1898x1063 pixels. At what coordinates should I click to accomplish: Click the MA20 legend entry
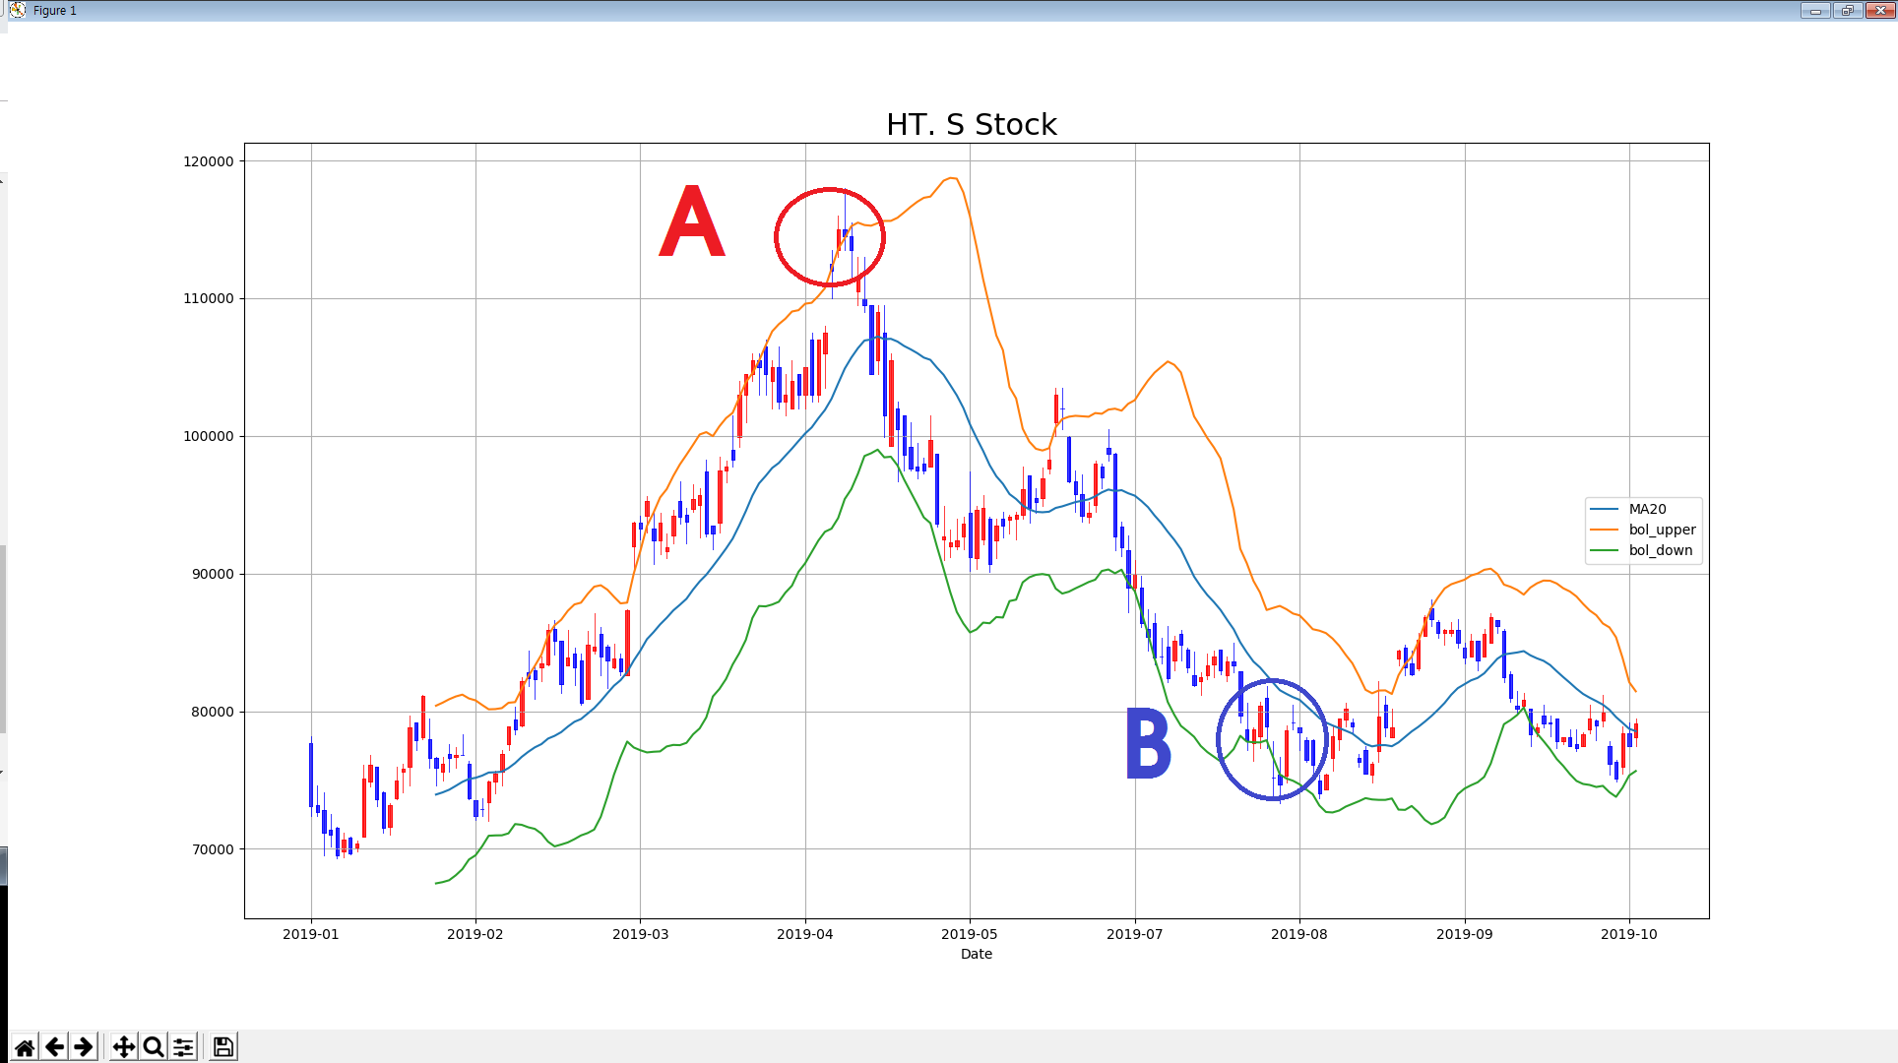[1647, 509]
